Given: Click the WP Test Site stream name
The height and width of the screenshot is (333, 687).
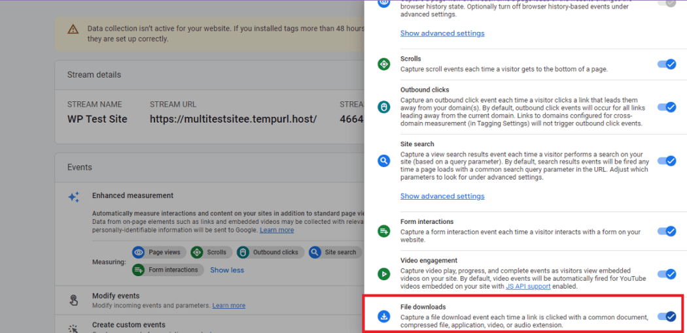Looking at the screenshot, I should tap(97, 119).
